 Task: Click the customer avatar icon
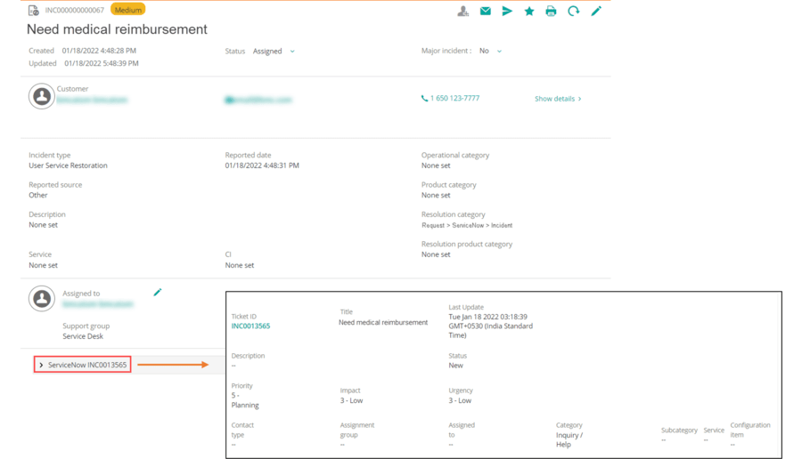click(x=41, y=96)
